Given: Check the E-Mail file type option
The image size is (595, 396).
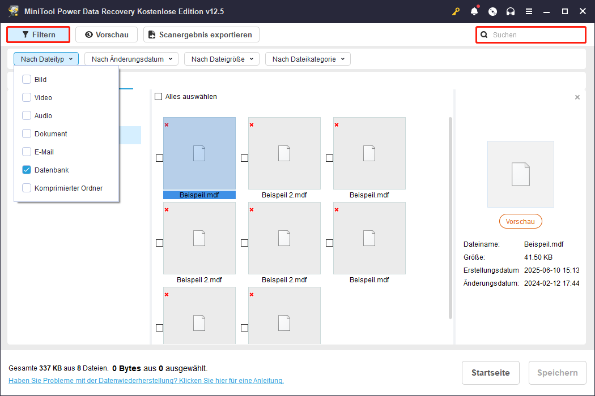Looking at the screenshot, I should point(27,152).
